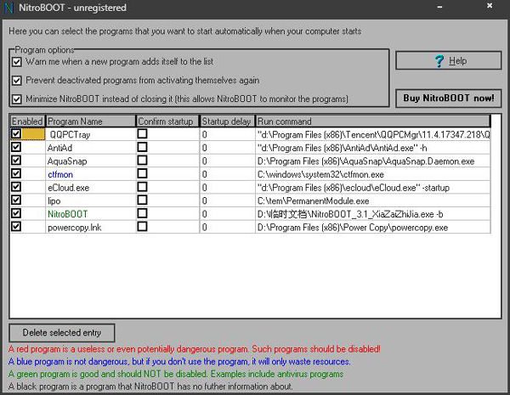The image size is (510, 395).
Task: Select the green NitroBOOT program name
Action: click(x=68, y=214)
